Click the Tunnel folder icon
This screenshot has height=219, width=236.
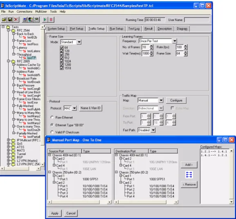[x=13, y=154]
